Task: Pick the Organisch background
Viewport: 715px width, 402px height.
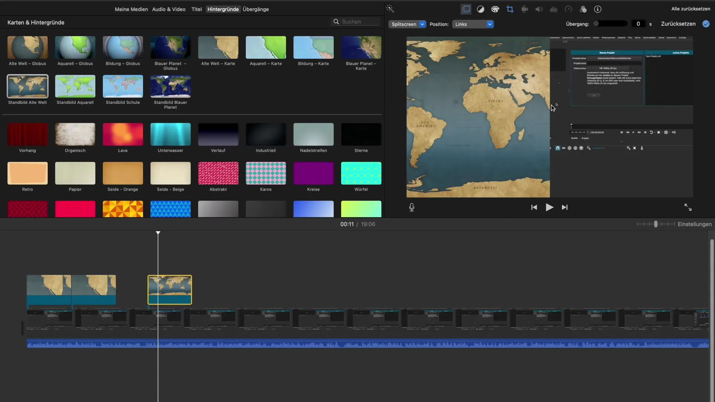Action: [x=75, y=134]
